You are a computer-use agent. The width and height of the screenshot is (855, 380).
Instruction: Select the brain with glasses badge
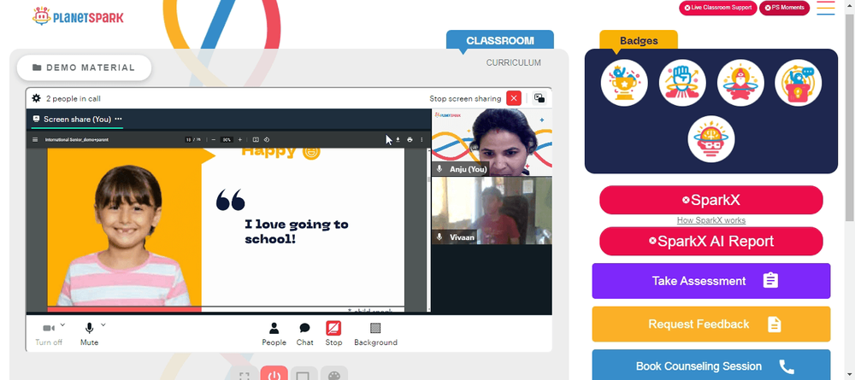[711, 139]
